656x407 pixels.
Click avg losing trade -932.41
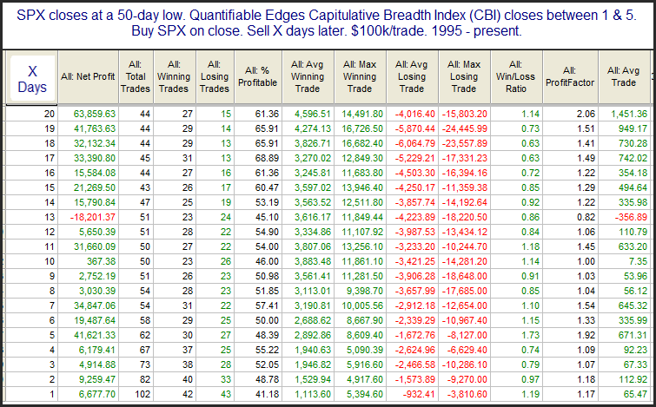tap(419, 394)
